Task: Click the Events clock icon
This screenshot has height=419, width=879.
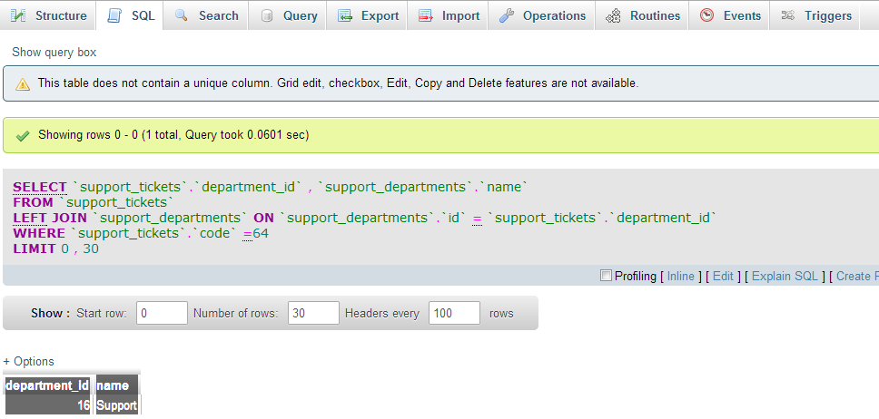Action: pos(707,15)
